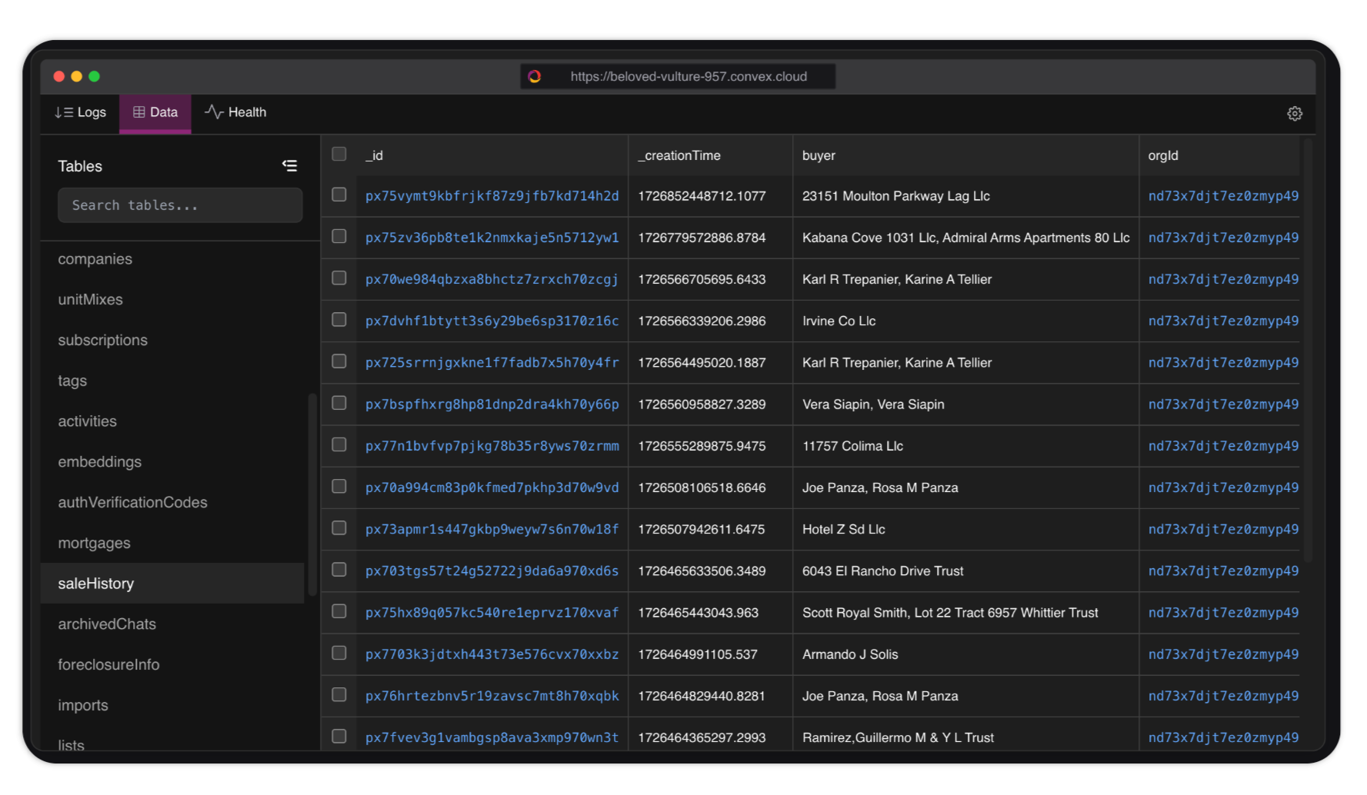Open id link px73apmr1s447gkbp9weyw7s6n70w18f
This screenshot has width=1367, height=795.
point(492,529)
